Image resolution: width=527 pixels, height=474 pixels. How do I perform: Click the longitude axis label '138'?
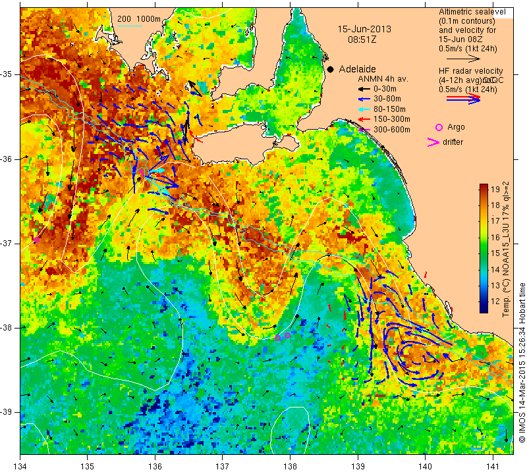pyautogui.click(x=290, y=467)
